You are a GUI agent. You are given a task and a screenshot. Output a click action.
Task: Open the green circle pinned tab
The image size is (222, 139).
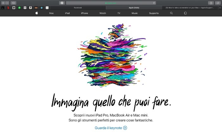click(19, 8)
